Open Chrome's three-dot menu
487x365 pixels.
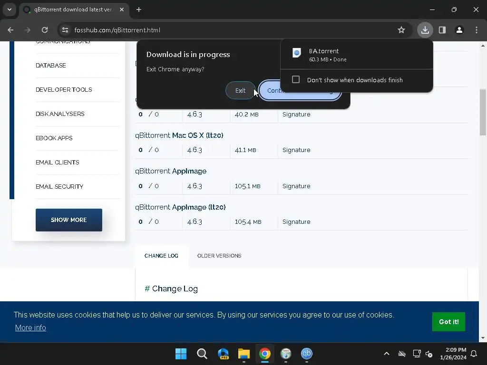point(477,30)
